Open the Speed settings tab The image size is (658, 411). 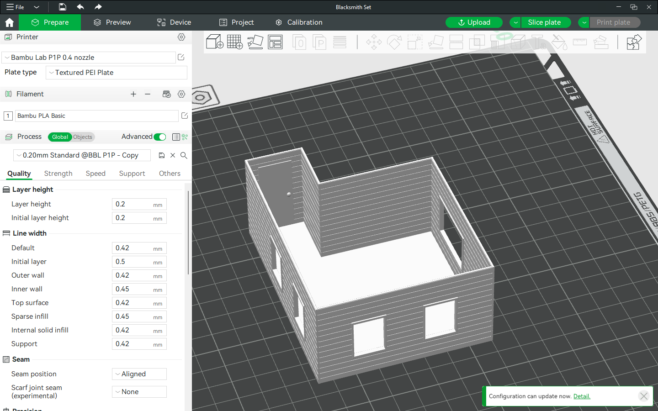click(96, 174)
